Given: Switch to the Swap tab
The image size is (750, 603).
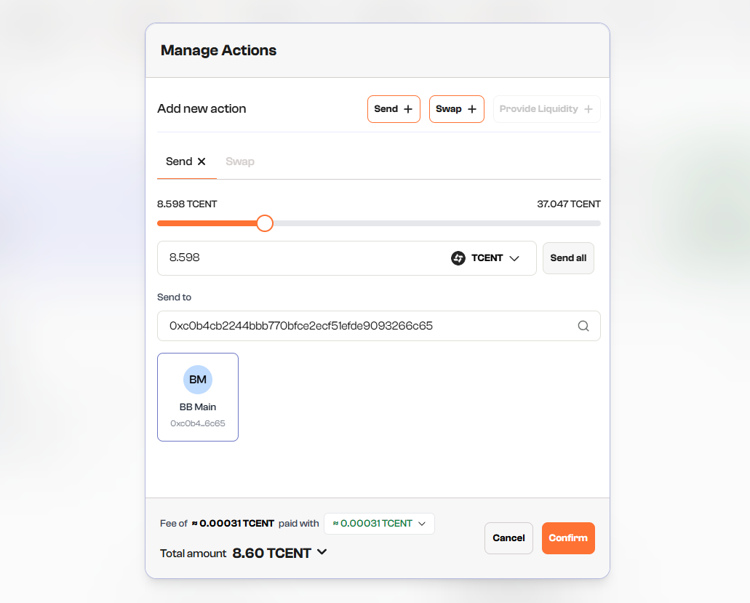Looking at the screenshot, I should coord(240,161).
